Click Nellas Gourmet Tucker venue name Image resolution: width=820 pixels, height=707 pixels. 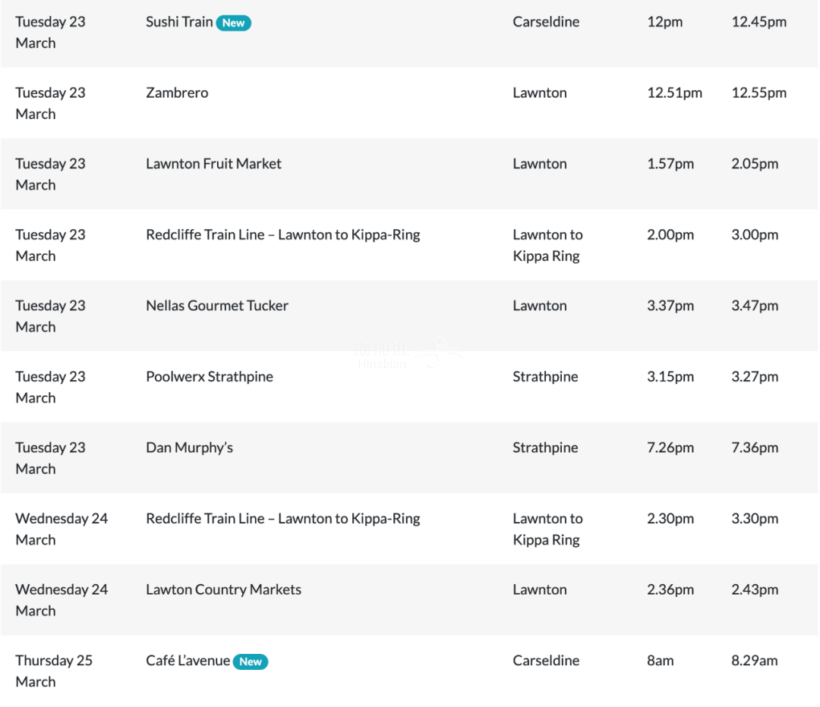click(x=217, y=306)
